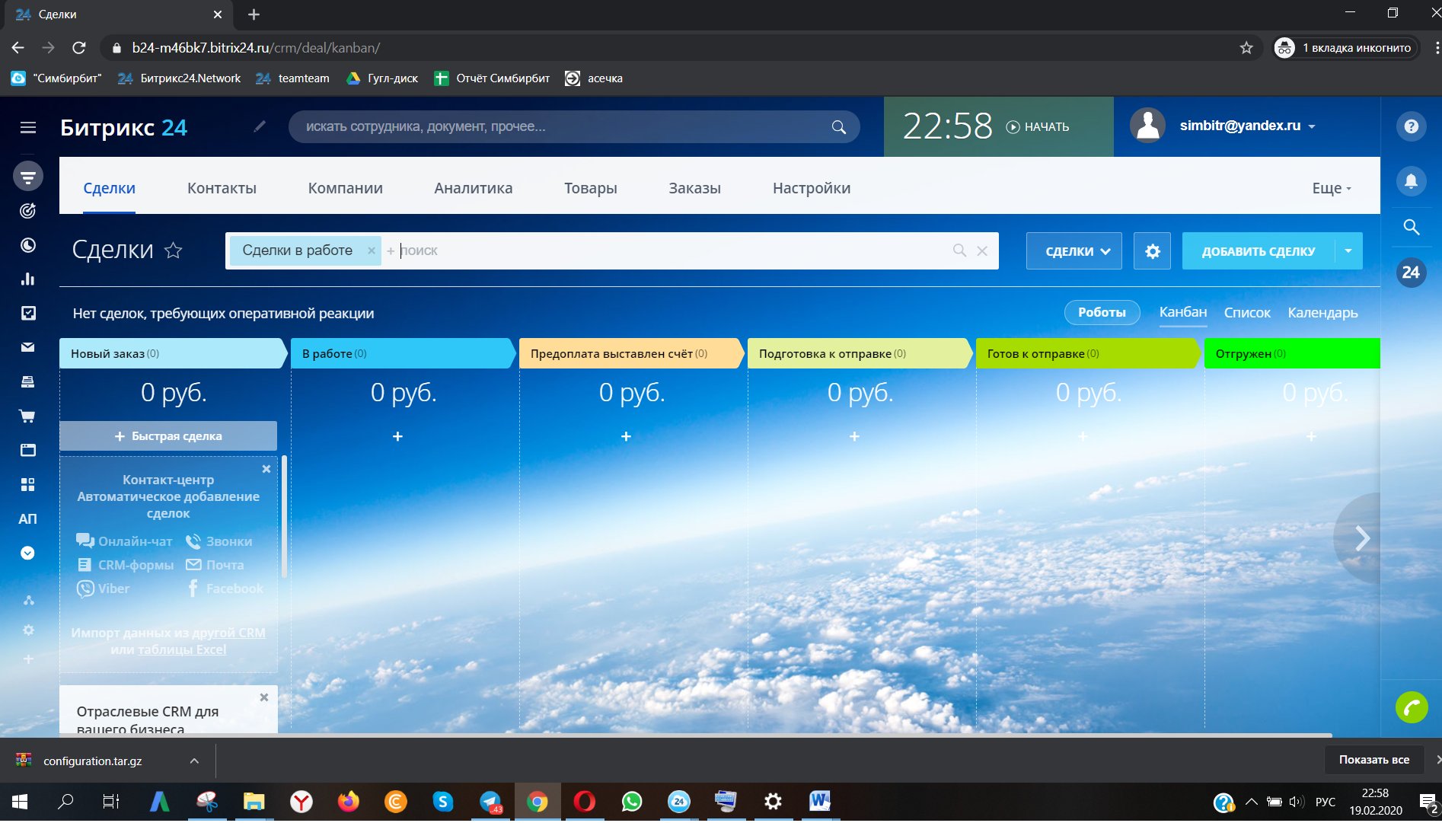Open the Аналитика tab
Viewport: 1442px width, 823px height.
coord(474,188)
